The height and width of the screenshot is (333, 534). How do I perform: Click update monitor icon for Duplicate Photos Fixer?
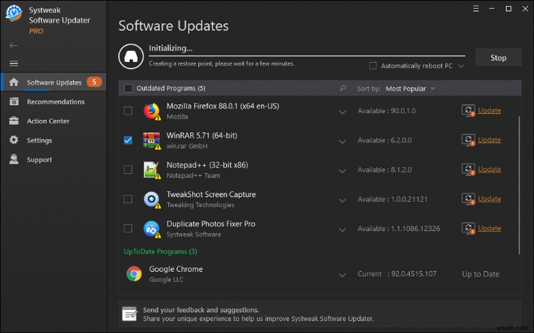469,228
